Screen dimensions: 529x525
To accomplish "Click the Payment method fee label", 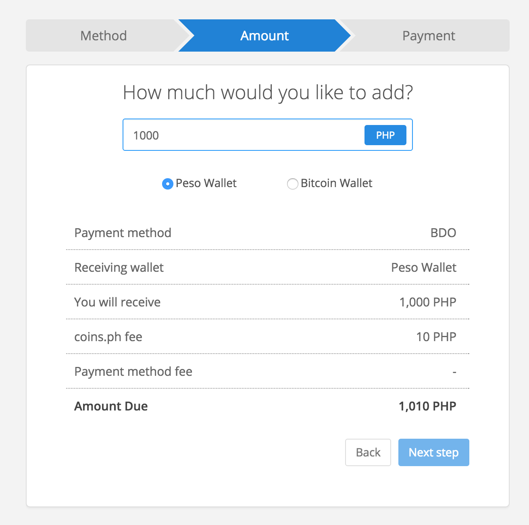I will click(x=133, y=371).
